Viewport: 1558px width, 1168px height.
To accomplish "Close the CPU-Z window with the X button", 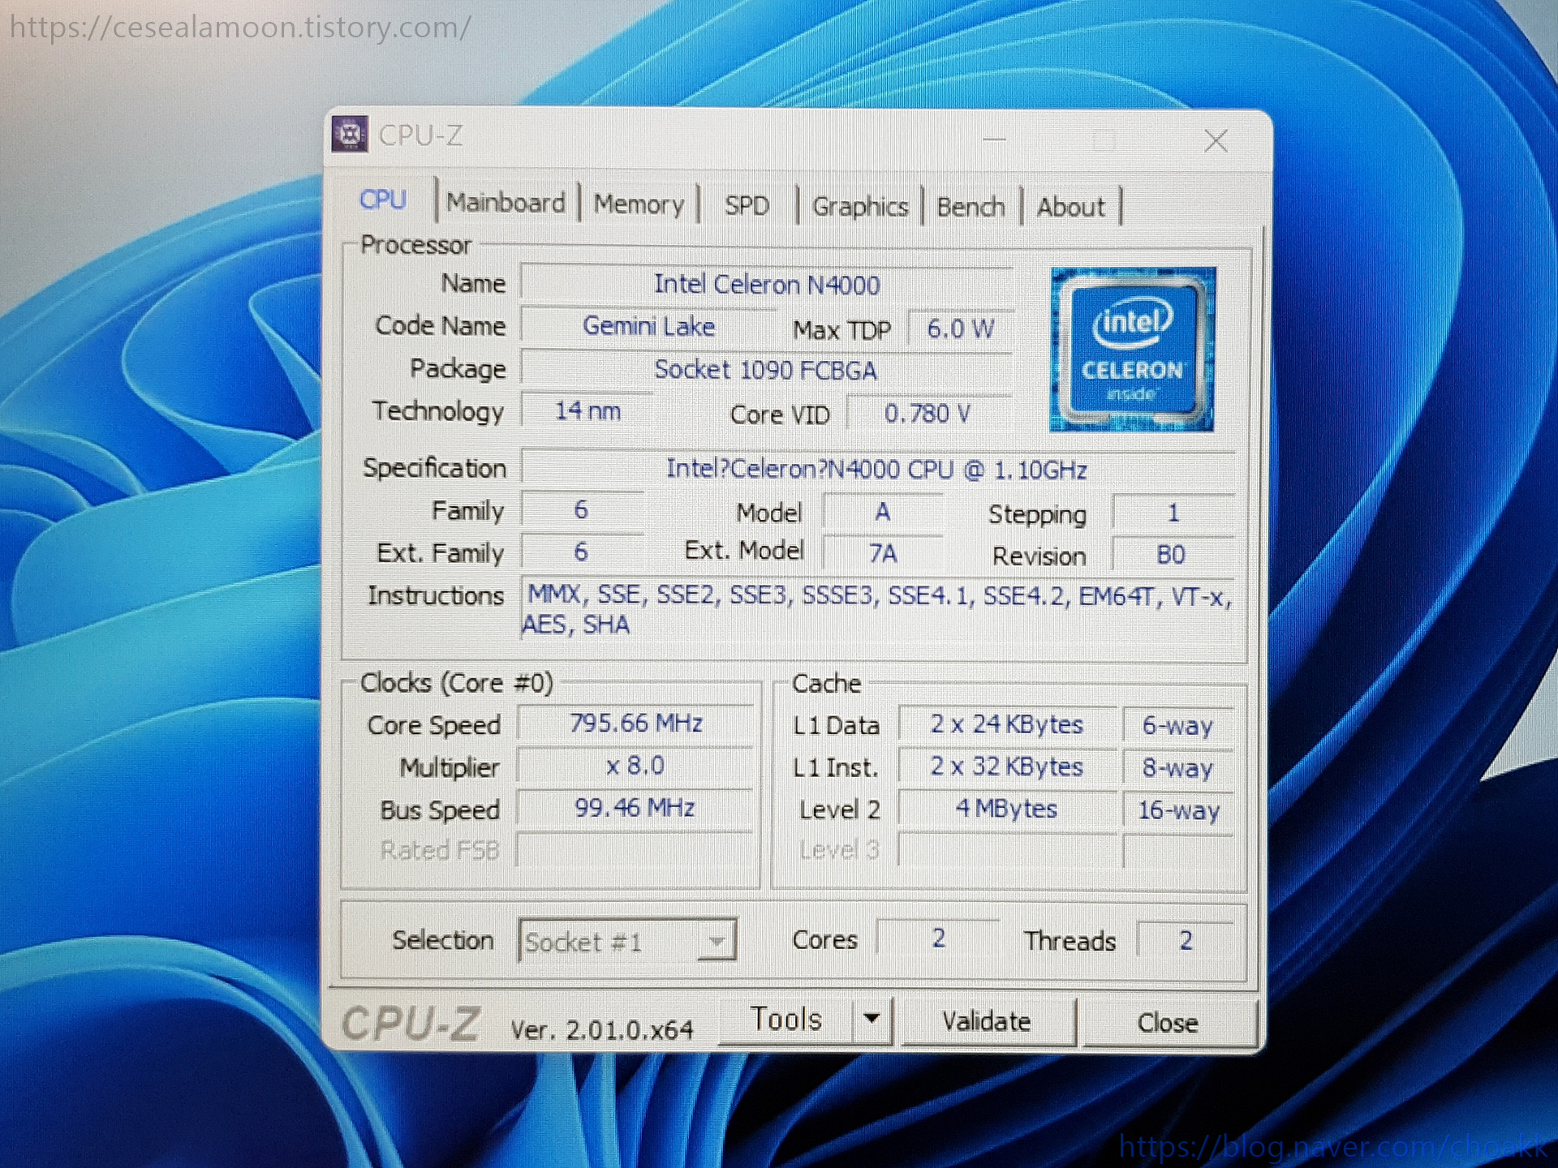I will (1215, 141).
